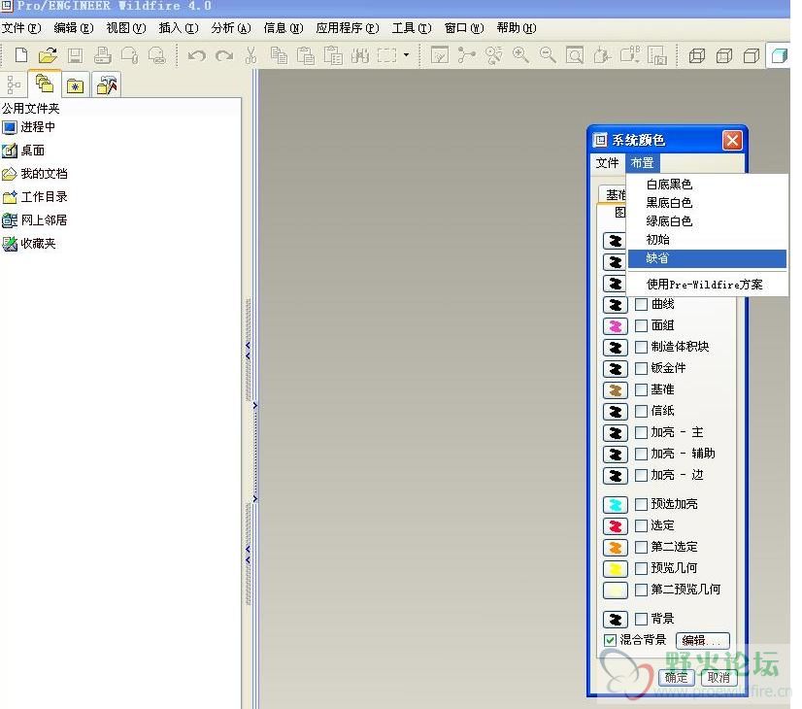Click the Repaint screen icon
This screenshot has width=802, height=709.
(440, 55)
